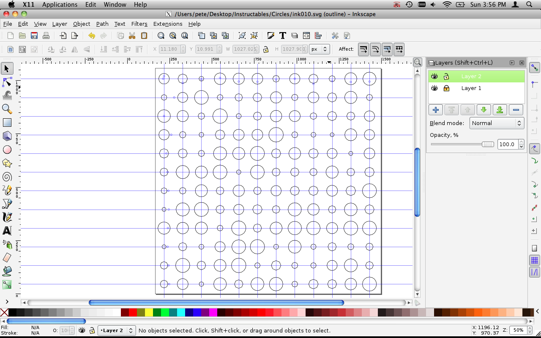Select the Spiral tool
This screenshot has width=541, height=338.
[x=7, y=177]
